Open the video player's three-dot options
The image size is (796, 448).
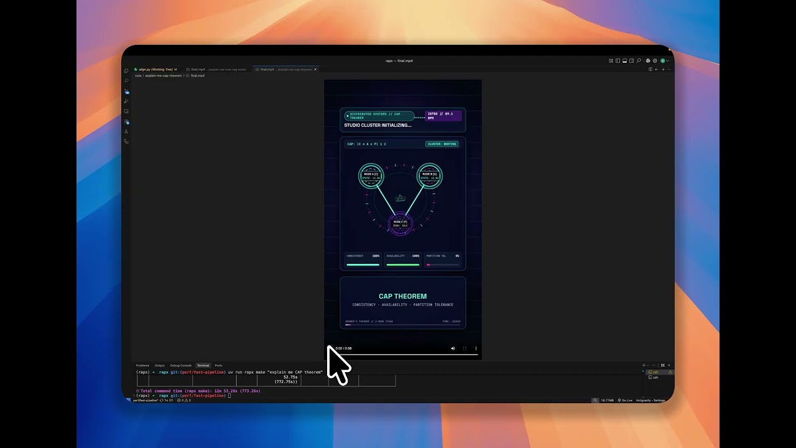[476, 348]
